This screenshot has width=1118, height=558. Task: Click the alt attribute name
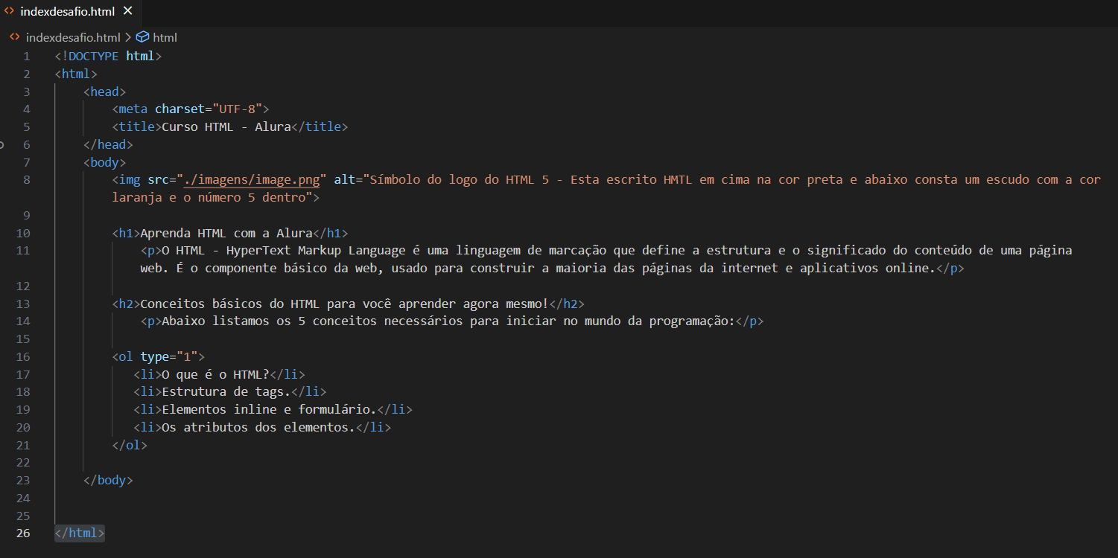pos(345,180)
